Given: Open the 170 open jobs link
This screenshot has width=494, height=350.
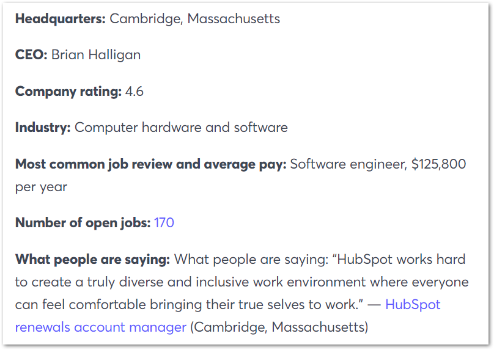Looking at the screenshot, I should click(x=164, y=223).
